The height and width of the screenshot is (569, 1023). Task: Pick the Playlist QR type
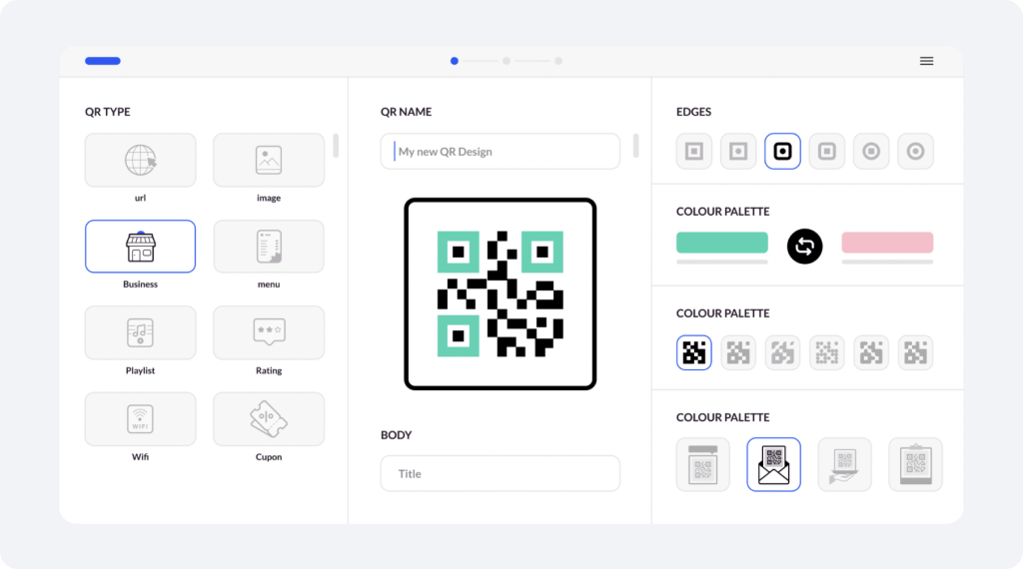pos(140,332)
